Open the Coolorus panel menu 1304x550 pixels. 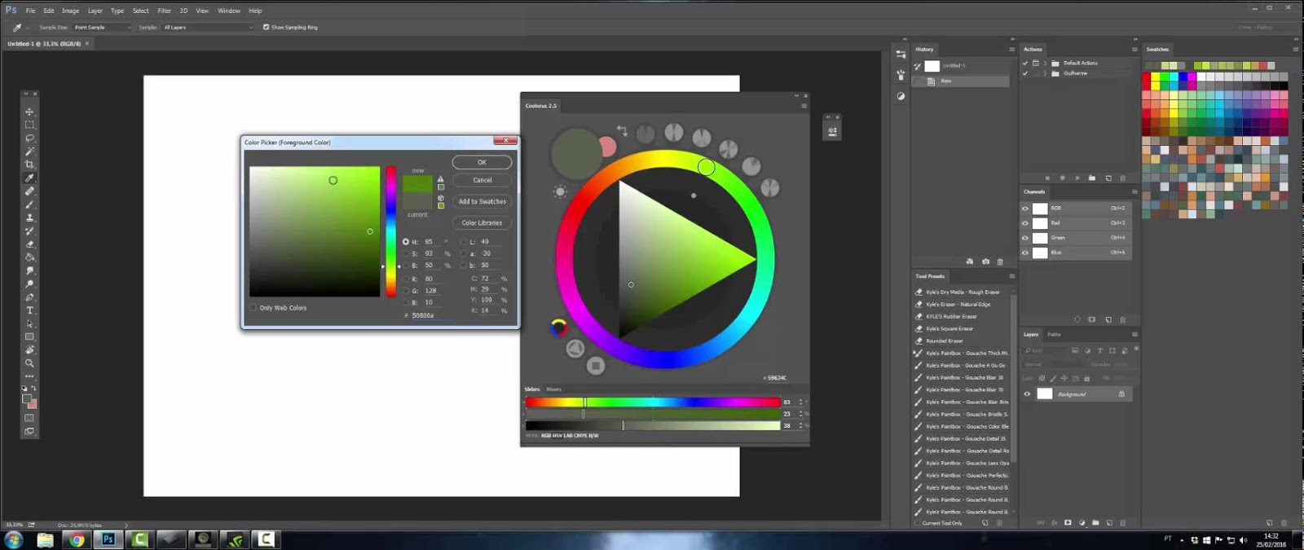click(x=804, y=106)
